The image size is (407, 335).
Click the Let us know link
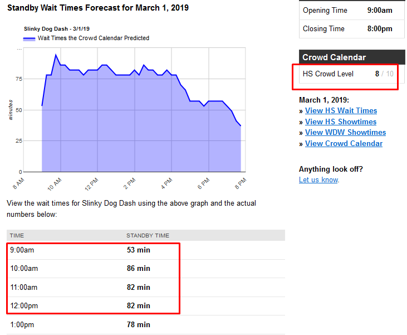[x=318, y=179]
